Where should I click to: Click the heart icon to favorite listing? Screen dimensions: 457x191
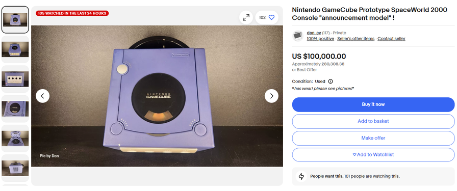click(x=271, y=17)
